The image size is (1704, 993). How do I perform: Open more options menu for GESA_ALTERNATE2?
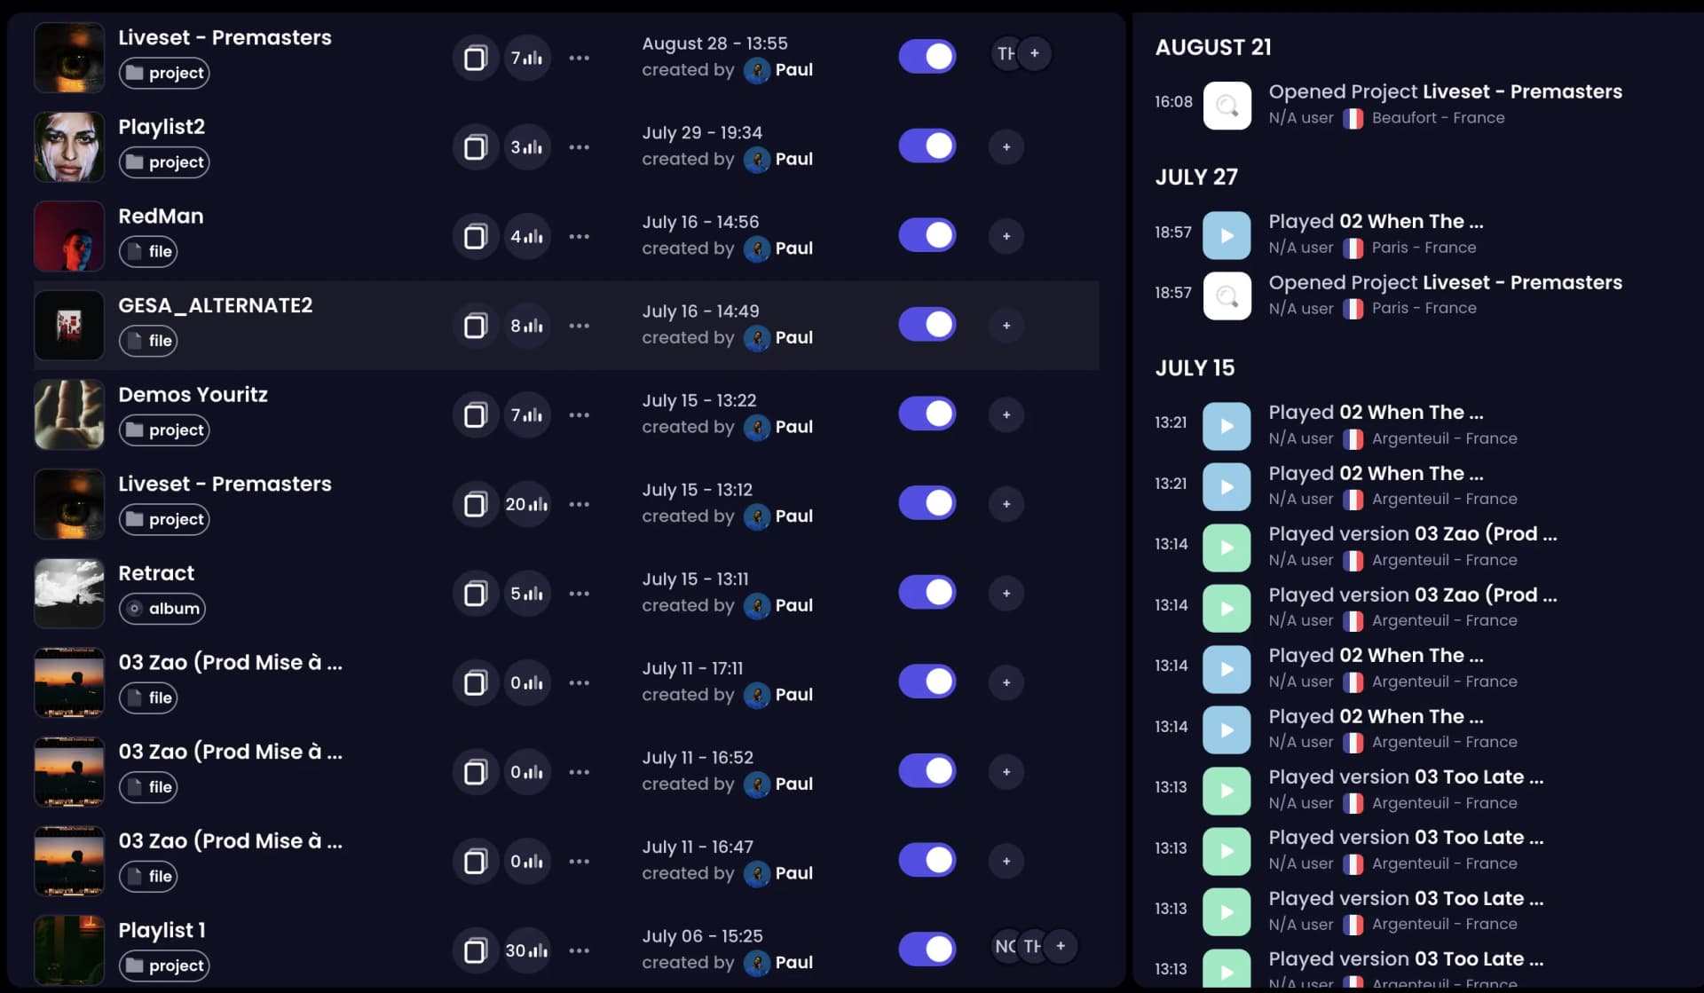(579, 326)
